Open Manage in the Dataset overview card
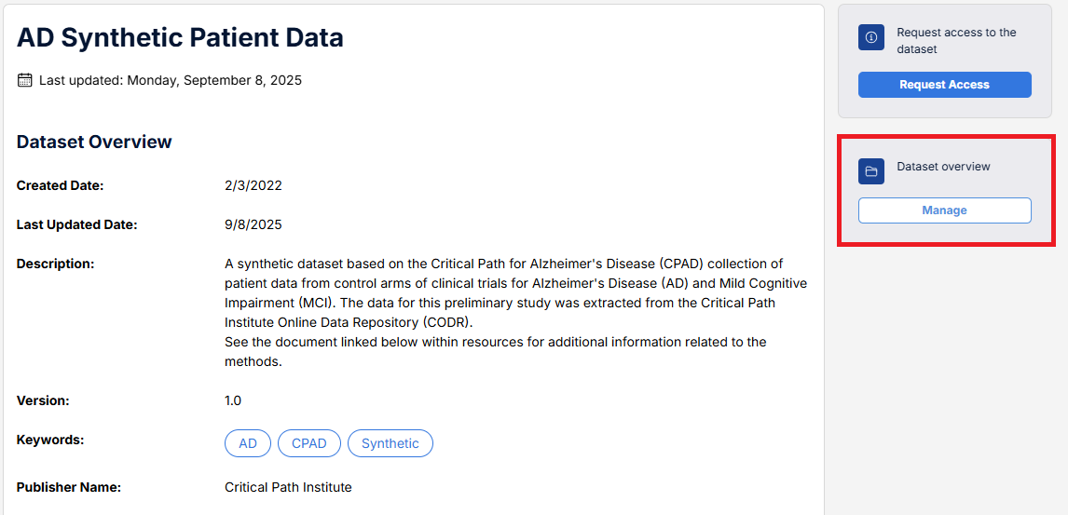This screenshot has height=515, width=1068. (x=944, y=210)
